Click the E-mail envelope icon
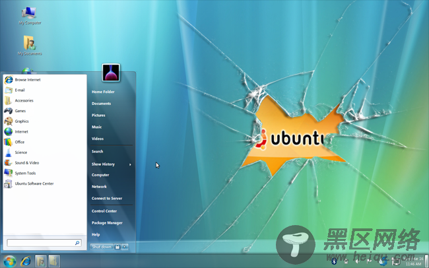 tap(8, 90)
